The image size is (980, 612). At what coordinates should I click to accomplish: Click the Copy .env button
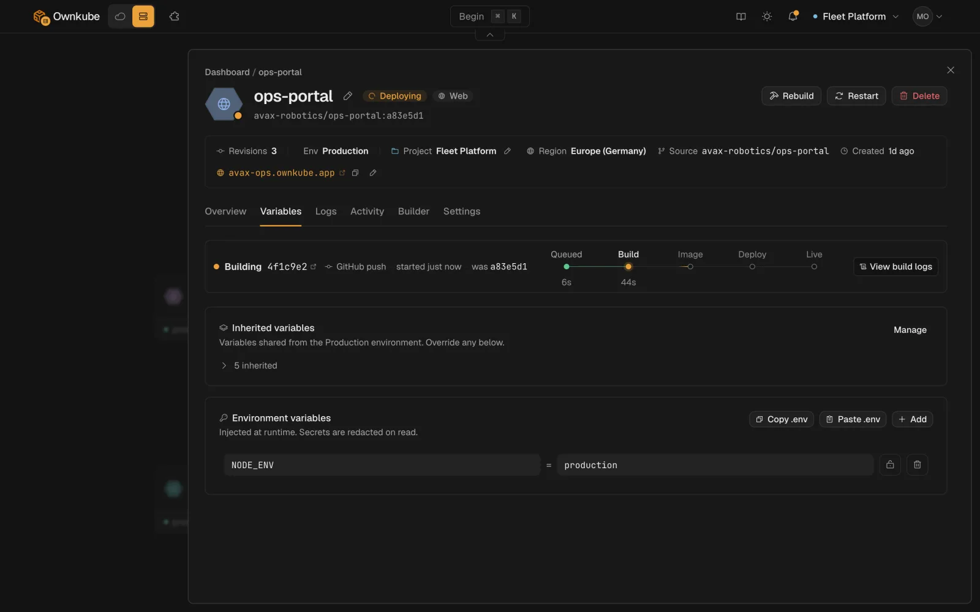click(x=782, y=419)
